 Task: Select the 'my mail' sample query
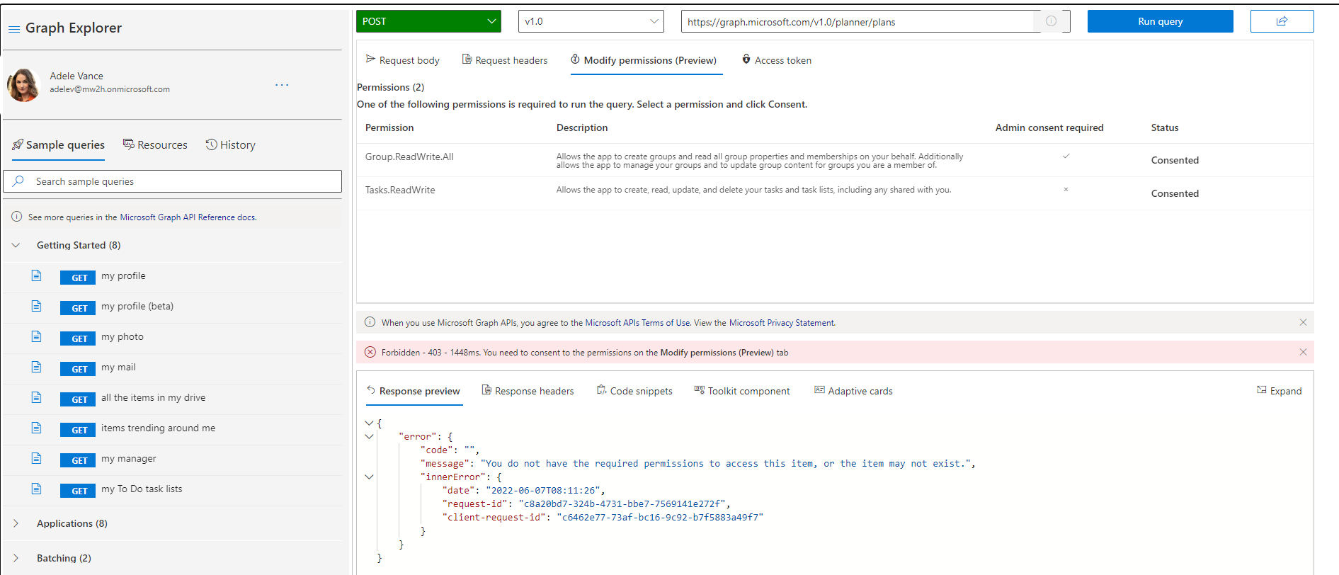tap(118, 368)
